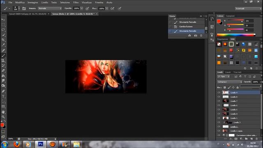Open the file explorer taskbar icon
This screenshot has height=148, width=263.
[76, 144]
